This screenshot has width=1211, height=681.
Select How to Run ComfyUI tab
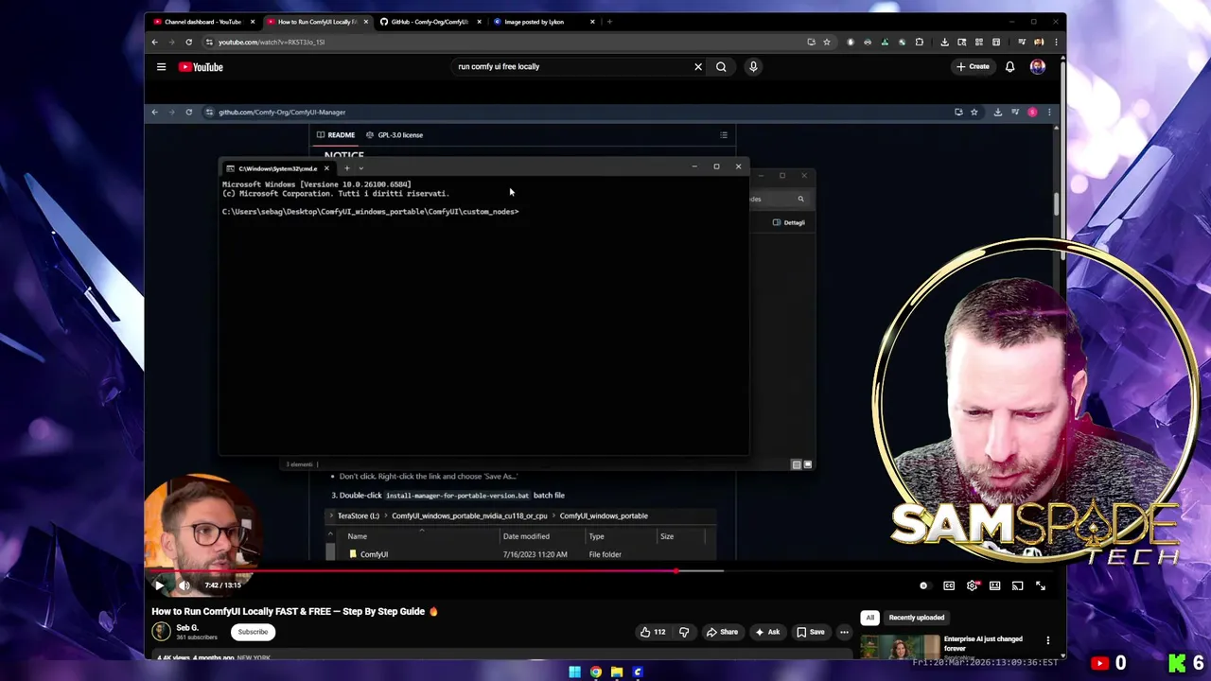pos(317,22)
